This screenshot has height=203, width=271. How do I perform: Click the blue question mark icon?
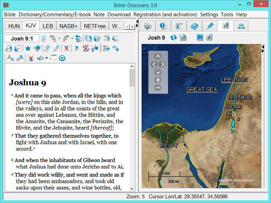click(77, 48)
